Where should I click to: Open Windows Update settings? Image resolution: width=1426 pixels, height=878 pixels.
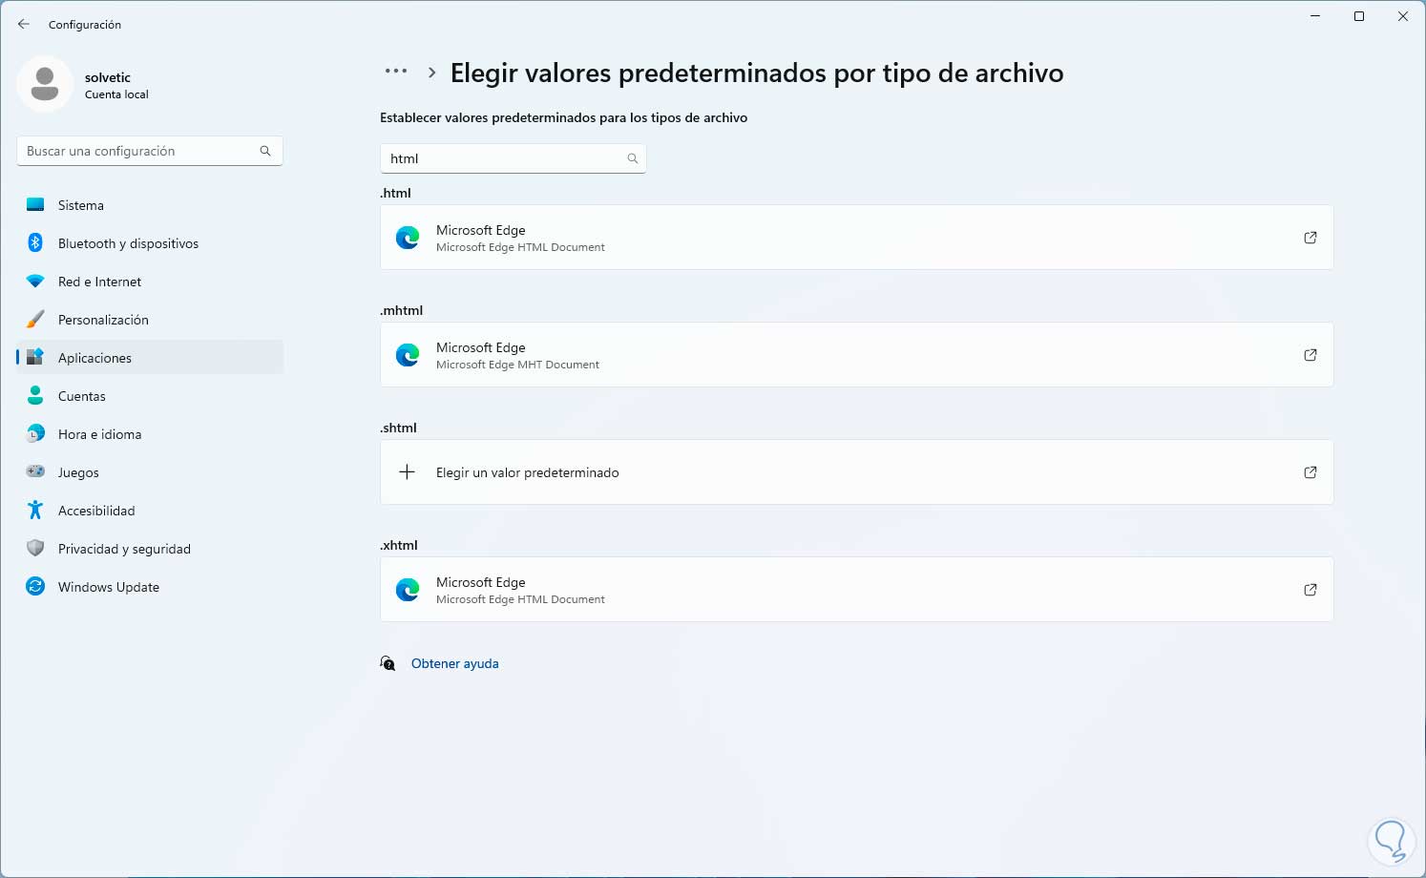click(x=150, y=587)
